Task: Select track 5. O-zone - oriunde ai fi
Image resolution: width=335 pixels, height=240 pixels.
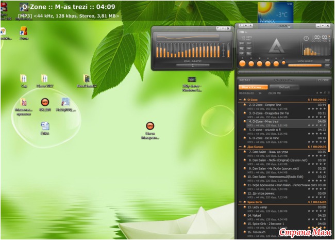Action: (286, 132)
